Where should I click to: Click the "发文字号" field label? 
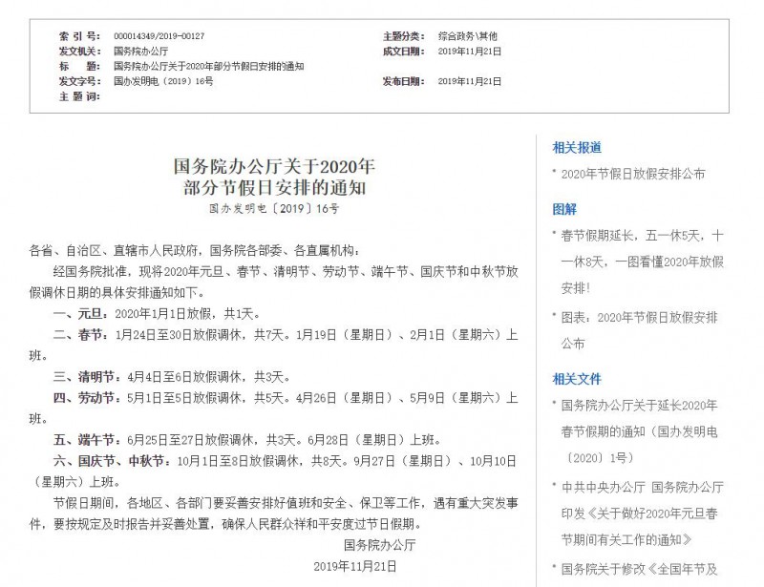[80, 81]
